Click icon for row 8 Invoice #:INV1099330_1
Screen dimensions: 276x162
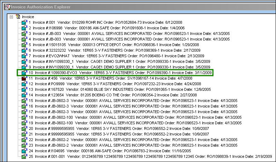pyautogui.click(x=24, y=61)
